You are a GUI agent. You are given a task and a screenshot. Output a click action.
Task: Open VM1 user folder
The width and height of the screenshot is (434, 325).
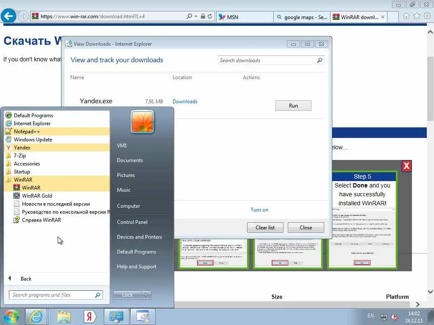click(x=122, y=146)
